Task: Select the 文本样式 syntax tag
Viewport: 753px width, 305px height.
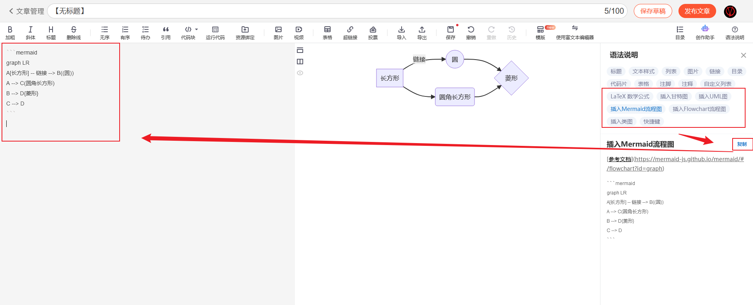Action: pos(644,71)
